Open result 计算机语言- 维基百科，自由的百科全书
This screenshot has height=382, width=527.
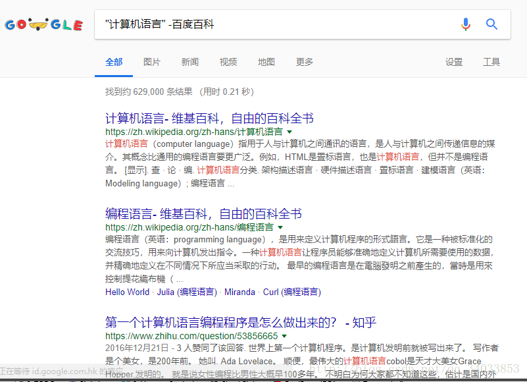209,118
